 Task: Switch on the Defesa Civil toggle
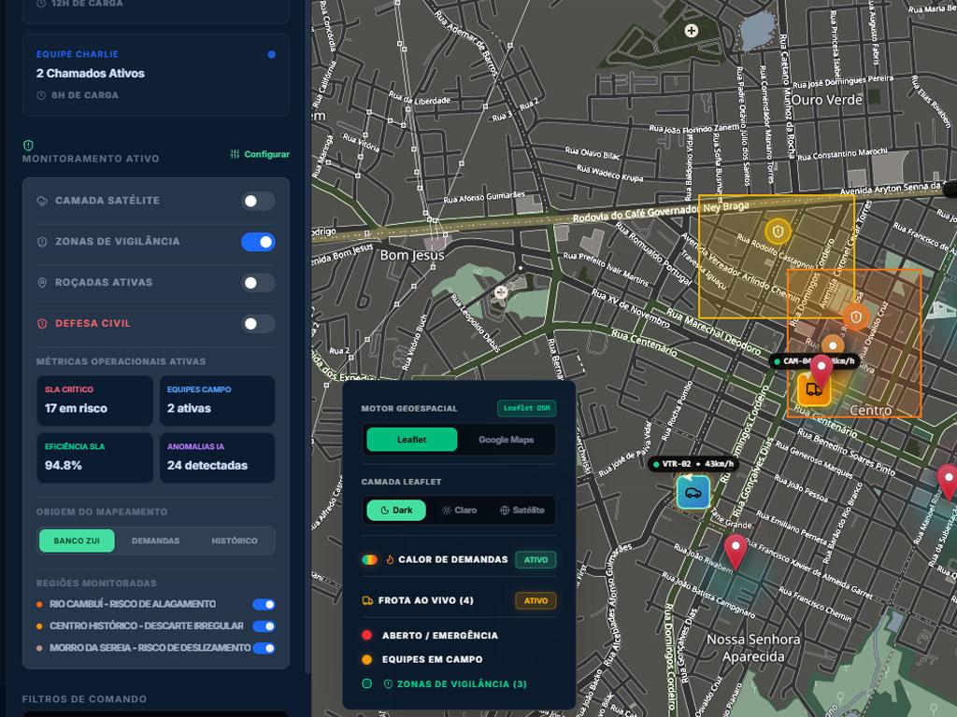[258, 324]
